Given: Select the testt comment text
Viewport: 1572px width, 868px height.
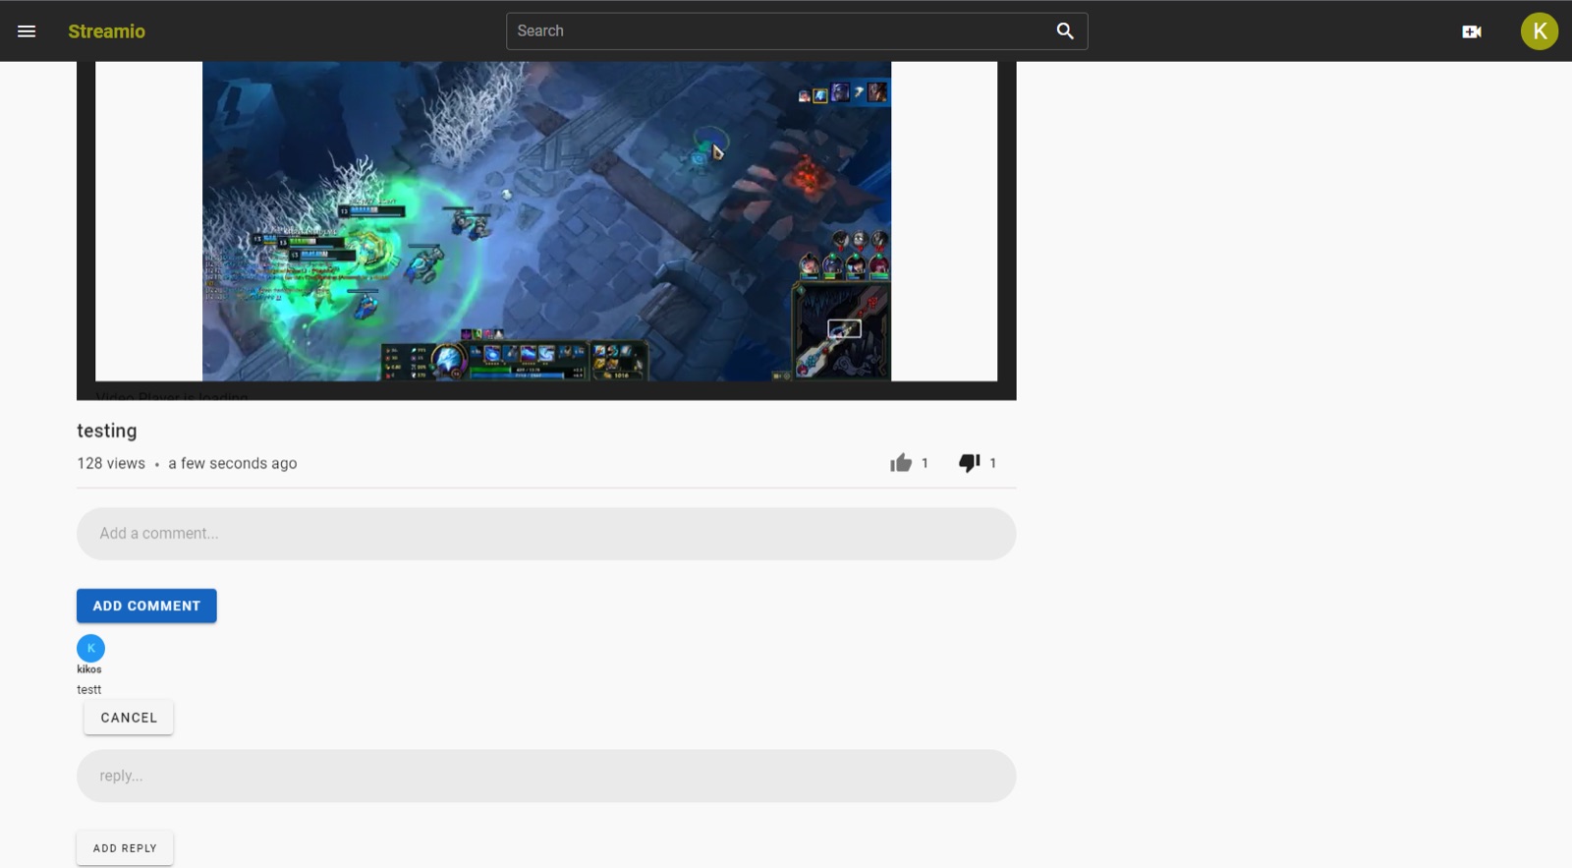Looking at the screenshot, I should [x=89, y=690].
